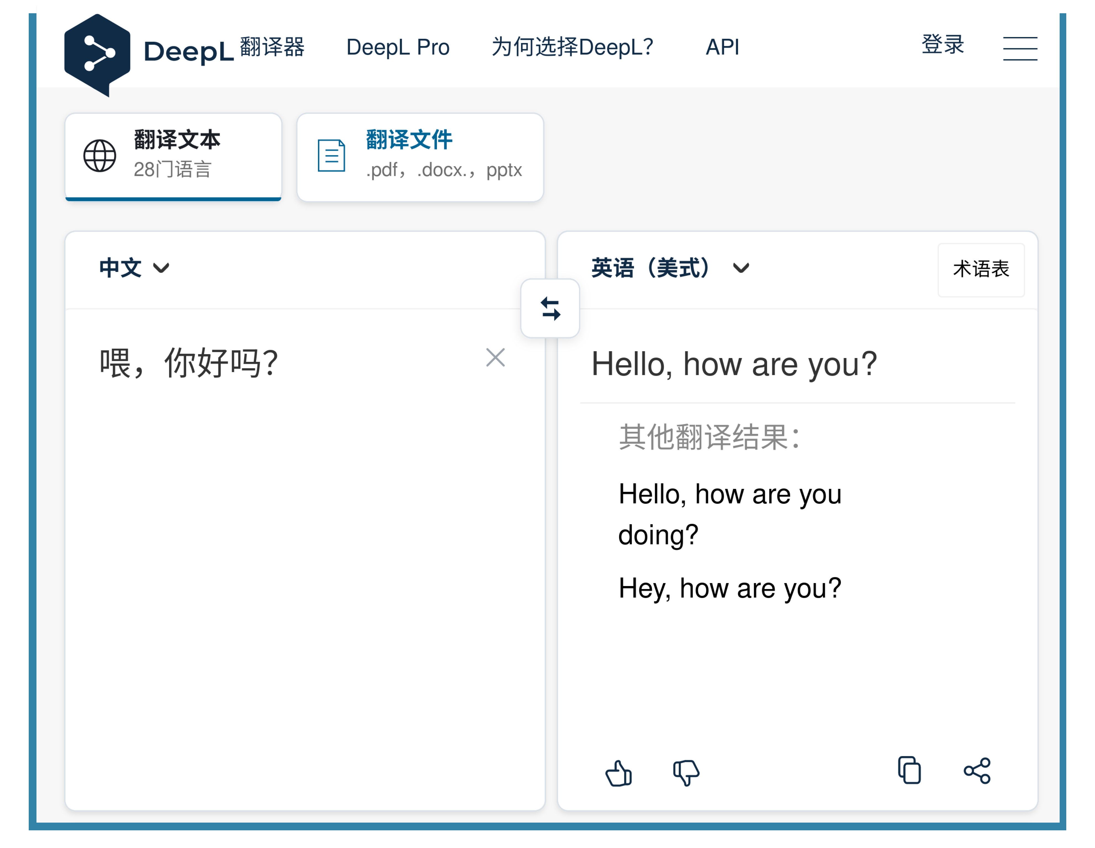Switch to the 翻译文件 tab
1095x848 pixels.
[420, 157]
